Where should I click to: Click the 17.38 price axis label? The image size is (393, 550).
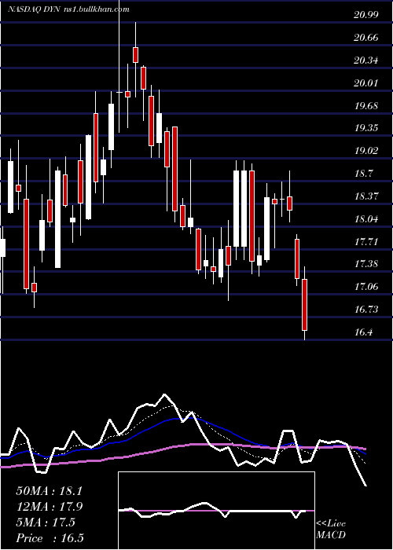(x=366, y=264)
